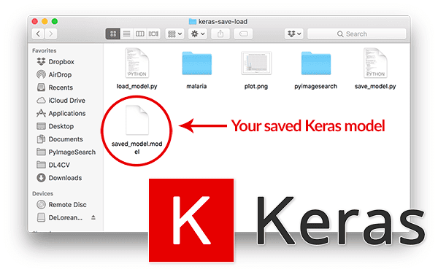438x272 pixels.
Task: Click the Edit Tags toolbar icon
Action: pos(243,34)
